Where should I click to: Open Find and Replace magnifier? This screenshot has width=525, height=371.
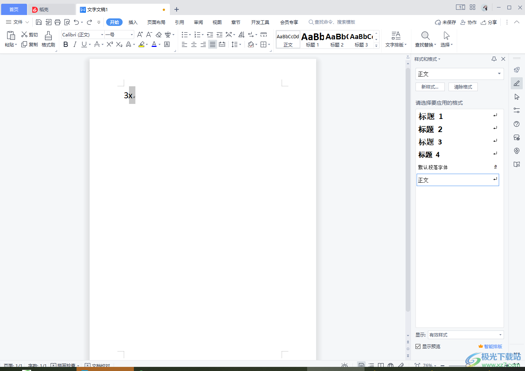point(425,36)
